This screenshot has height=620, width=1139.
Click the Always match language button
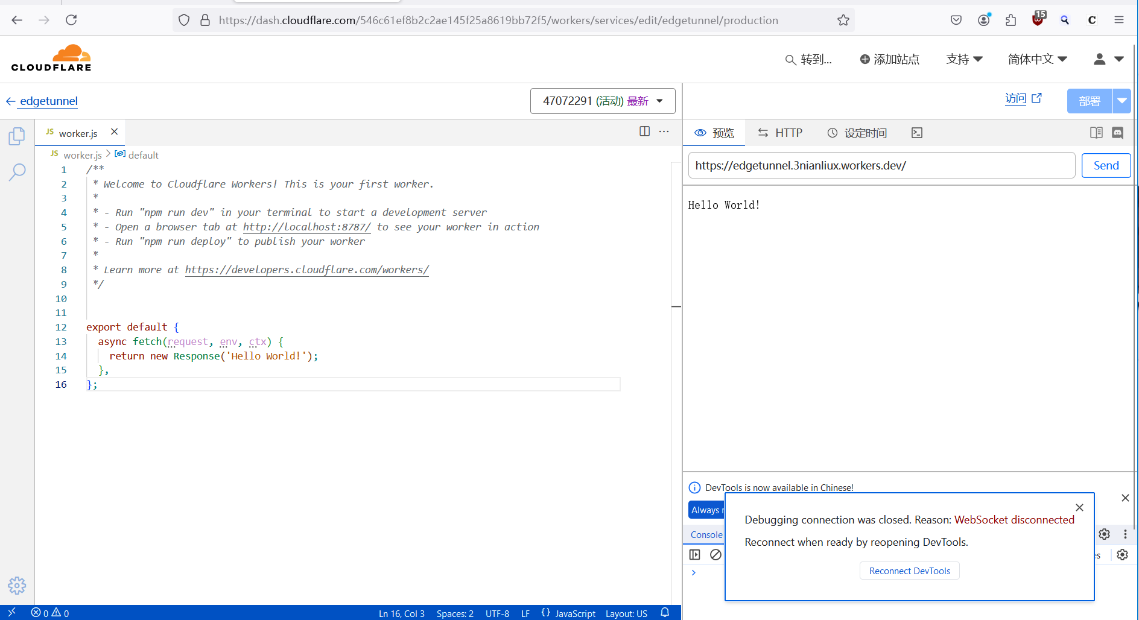tap(706, 510)
